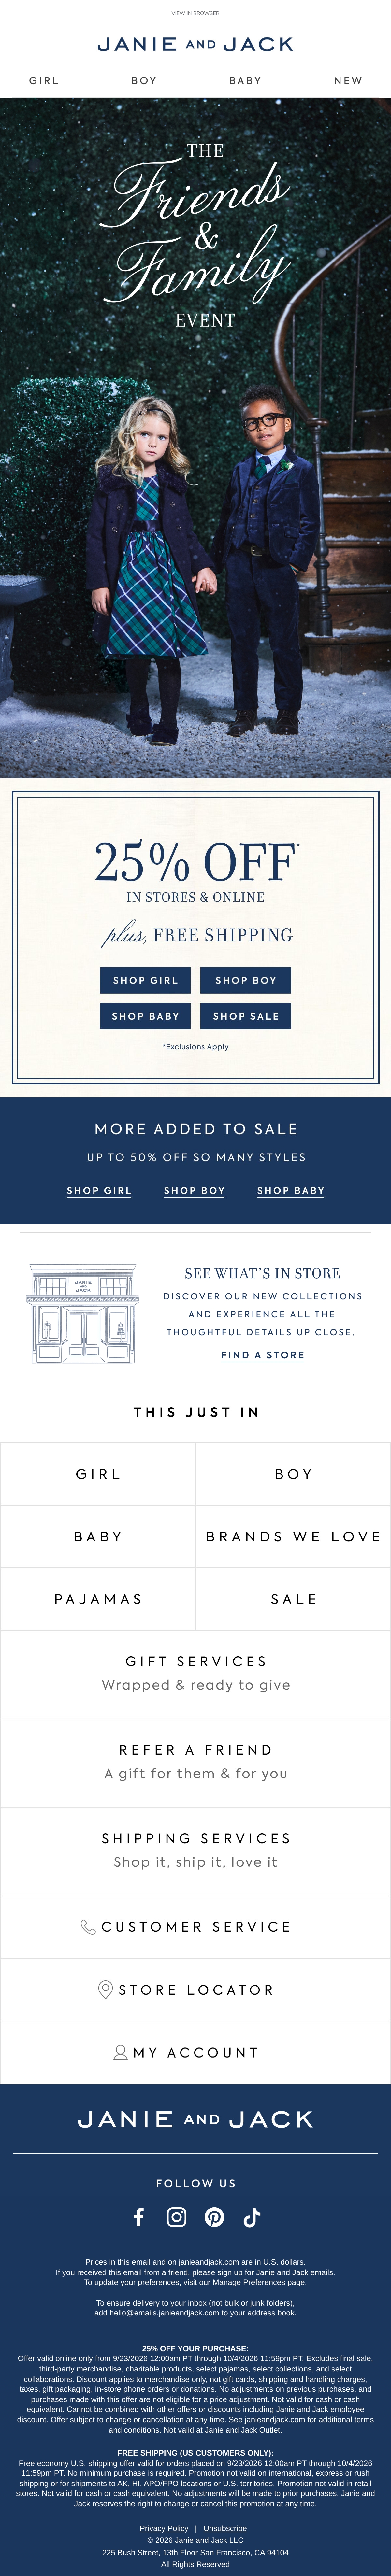Viewport: 391px width, 2576px height.
Task: Click the SHOP SALE button
Action: point(246,1016)
